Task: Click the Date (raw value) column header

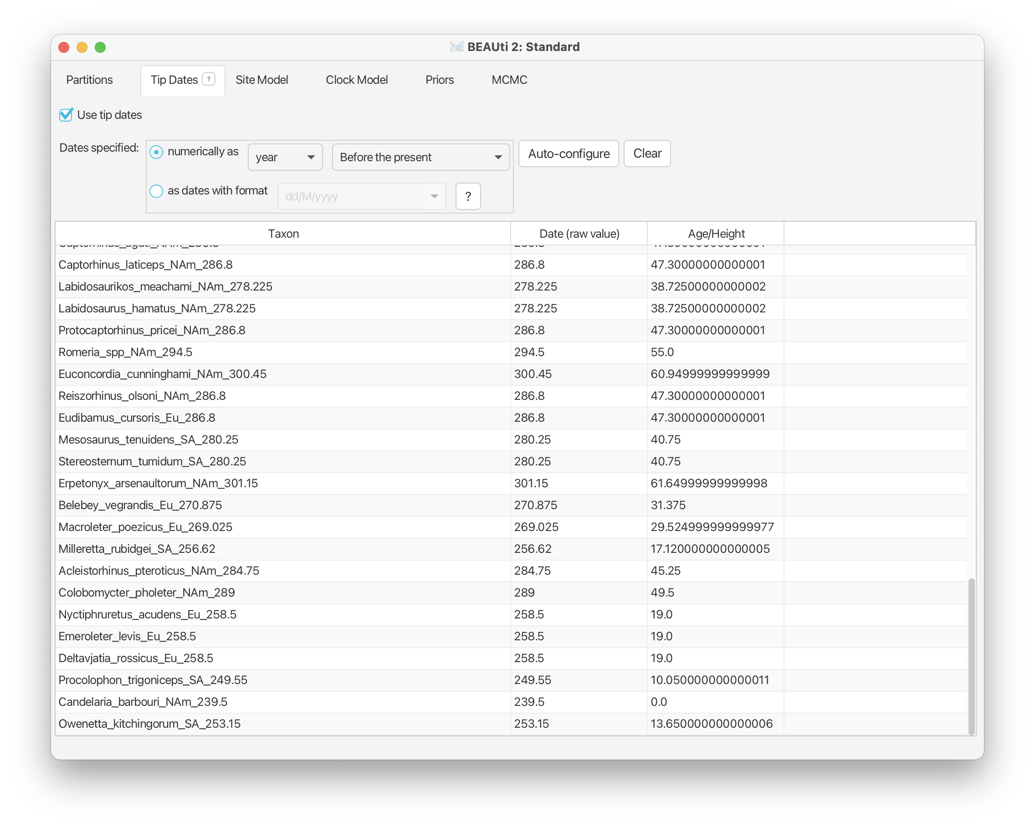Action: point(579,233)
